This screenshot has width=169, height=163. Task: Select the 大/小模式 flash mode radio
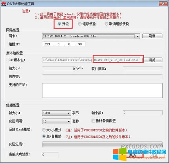click(x=44, y=130)
